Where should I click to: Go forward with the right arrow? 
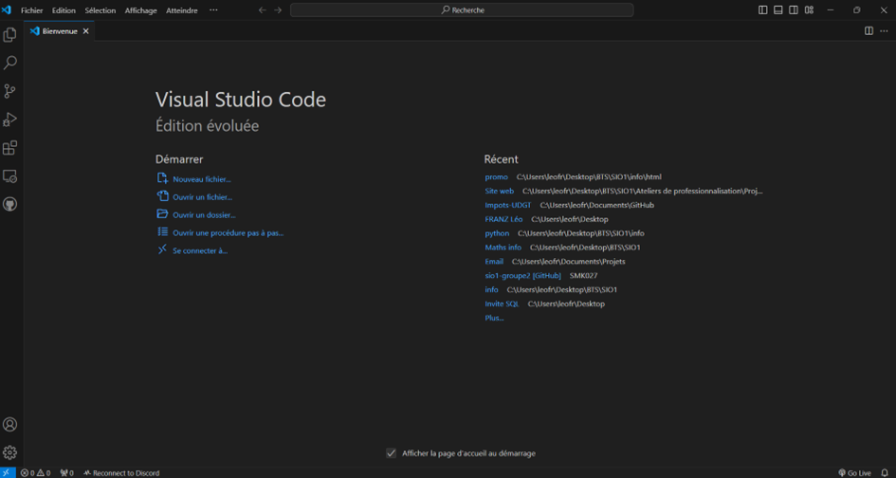(x=278, y=10)
